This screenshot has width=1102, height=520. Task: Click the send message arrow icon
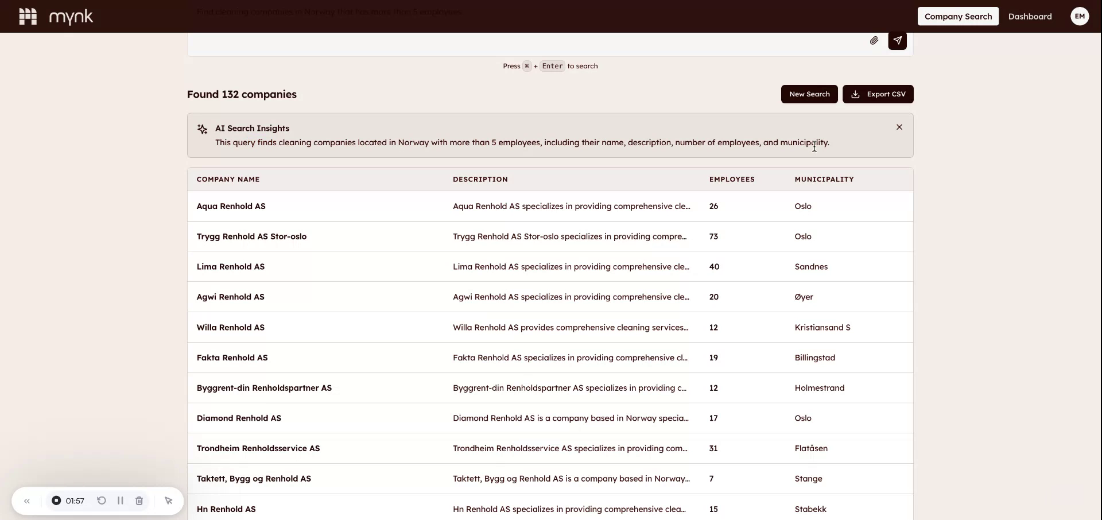click(898, 41)
